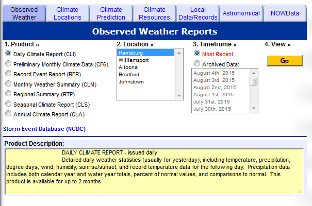Click the location list scroll up arrow
The image size is (312, 206).
pyautogui.click(x=179, y=53)
